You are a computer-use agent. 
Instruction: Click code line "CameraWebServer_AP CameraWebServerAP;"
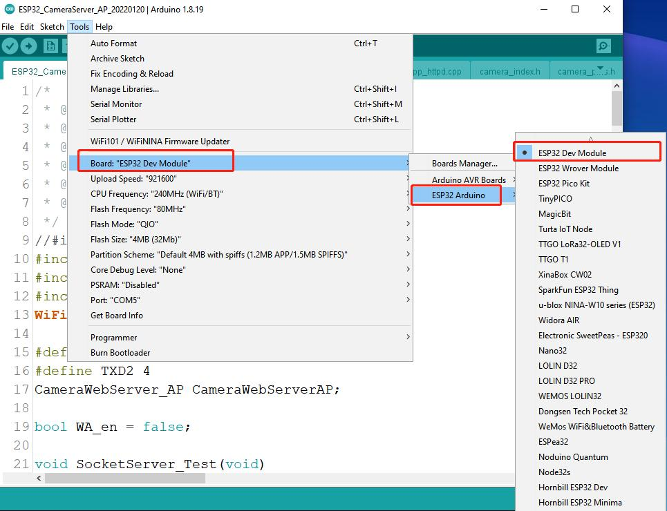(x=187, y=389)
